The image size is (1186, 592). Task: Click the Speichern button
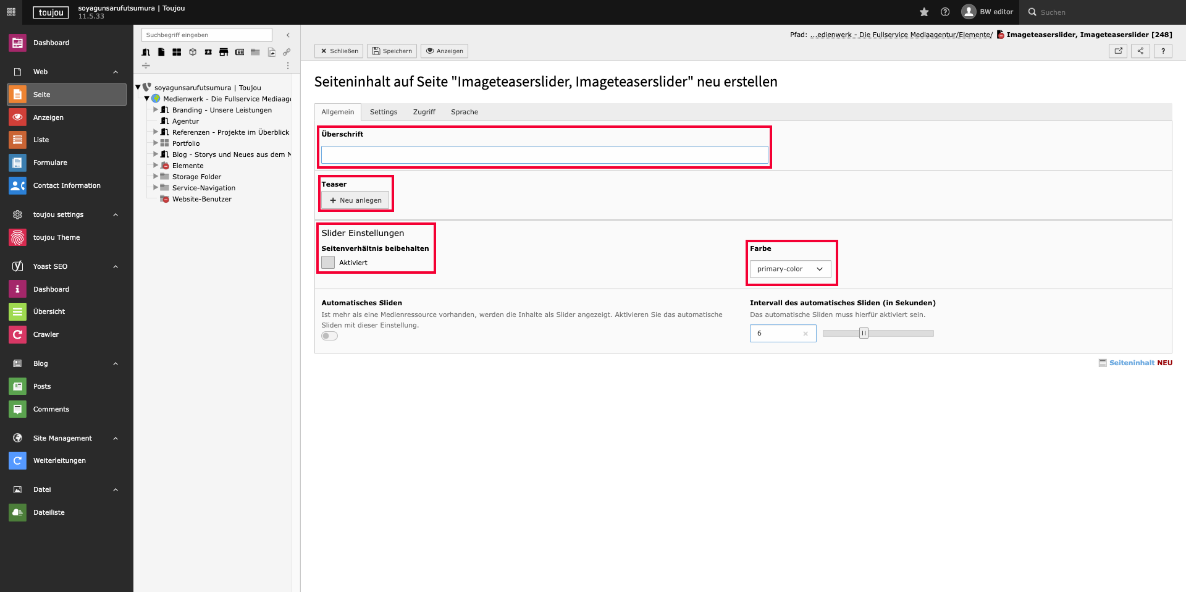[392, 51]
